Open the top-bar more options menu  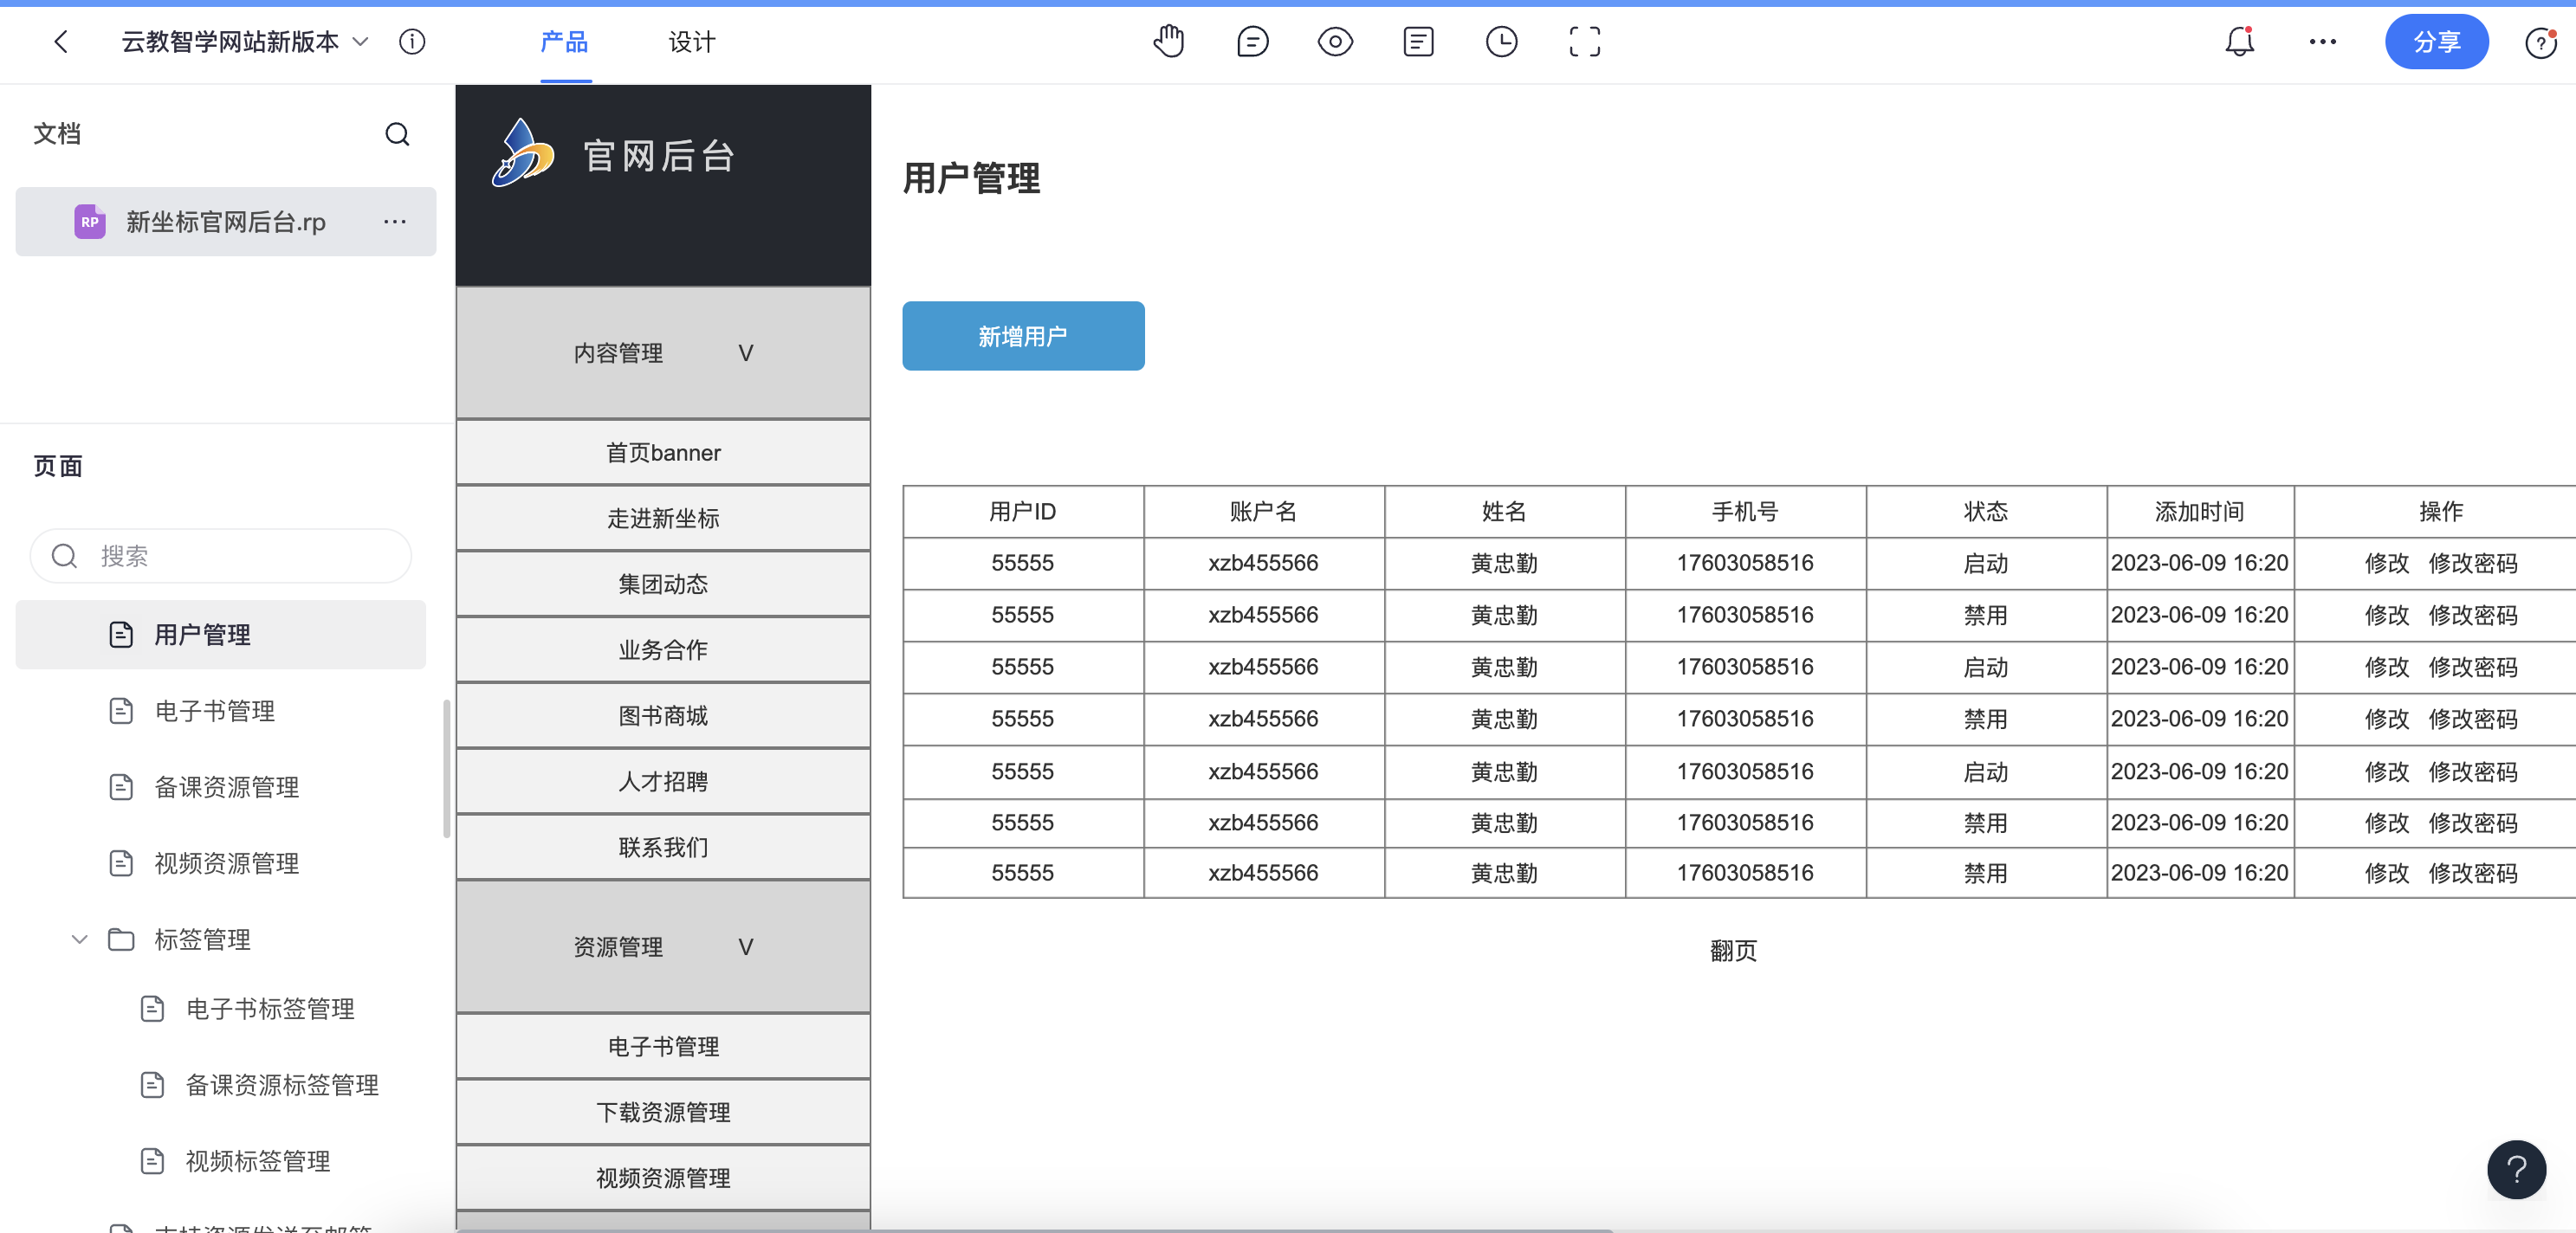(x=2322, y=42)
